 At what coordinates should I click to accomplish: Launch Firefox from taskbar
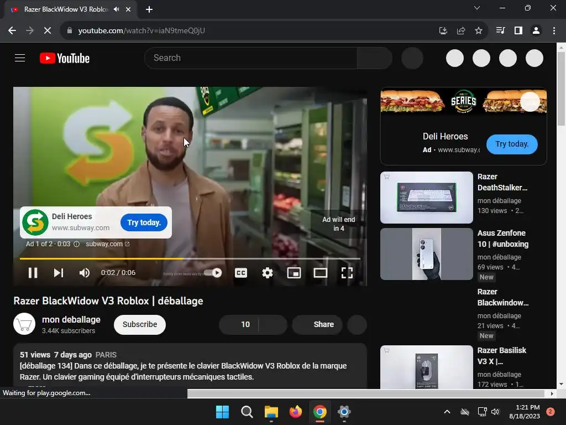coord(296,412)
